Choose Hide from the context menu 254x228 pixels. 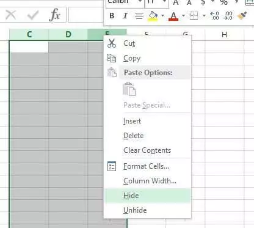(148, 196)
